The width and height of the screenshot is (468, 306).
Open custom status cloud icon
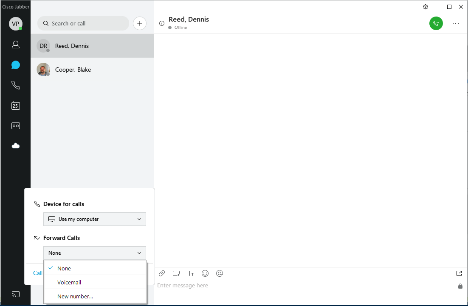coord(16,145)
